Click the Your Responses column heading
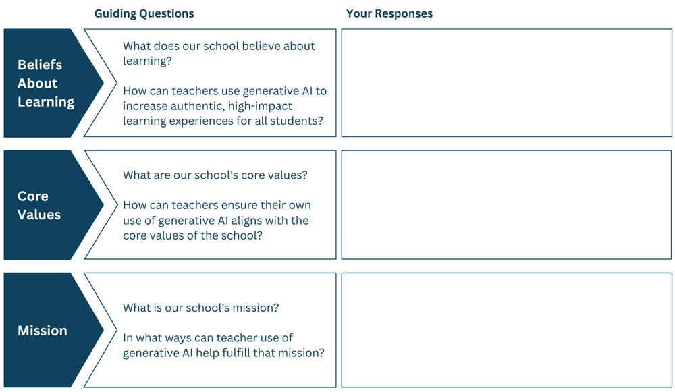Screen dimensions: 675x392 (389, 13)
